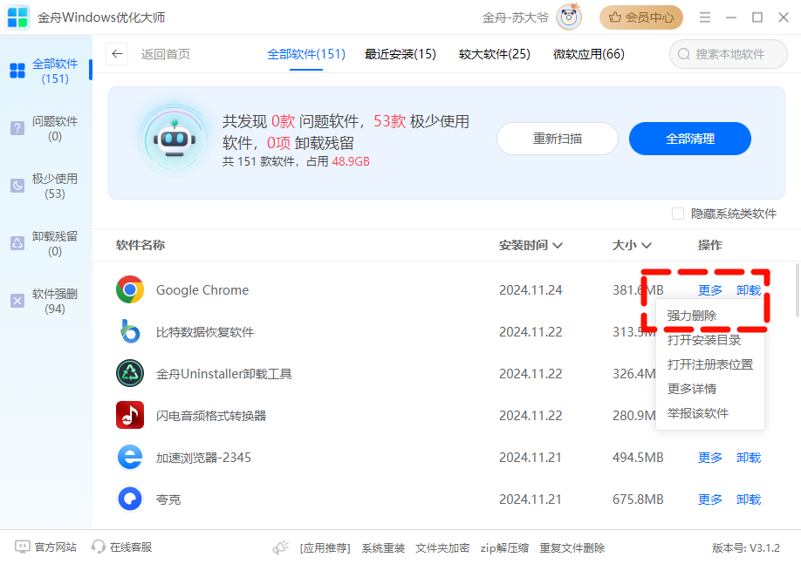The height and width of the screenshot is (564, 801).
Task: Click Google Chrome install date 2024.11.24
Action: (x=531, y=290)
